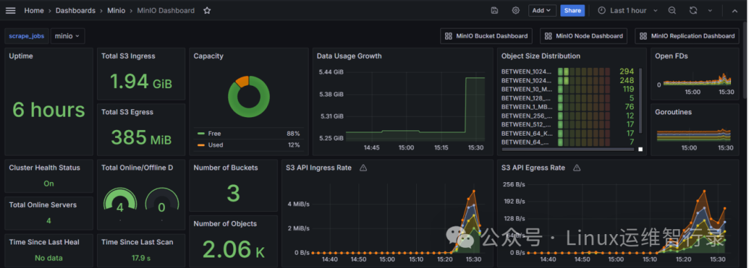Click the save dashboard icon

click(494, 10)
